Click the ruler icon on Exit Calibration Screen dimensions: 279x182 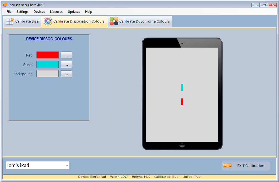point(227,166)
